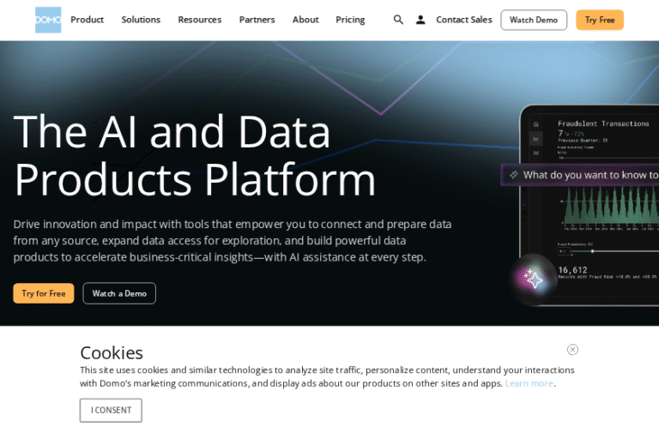Go to the Pricing page
659x439 pixels.
click(350, 20)
